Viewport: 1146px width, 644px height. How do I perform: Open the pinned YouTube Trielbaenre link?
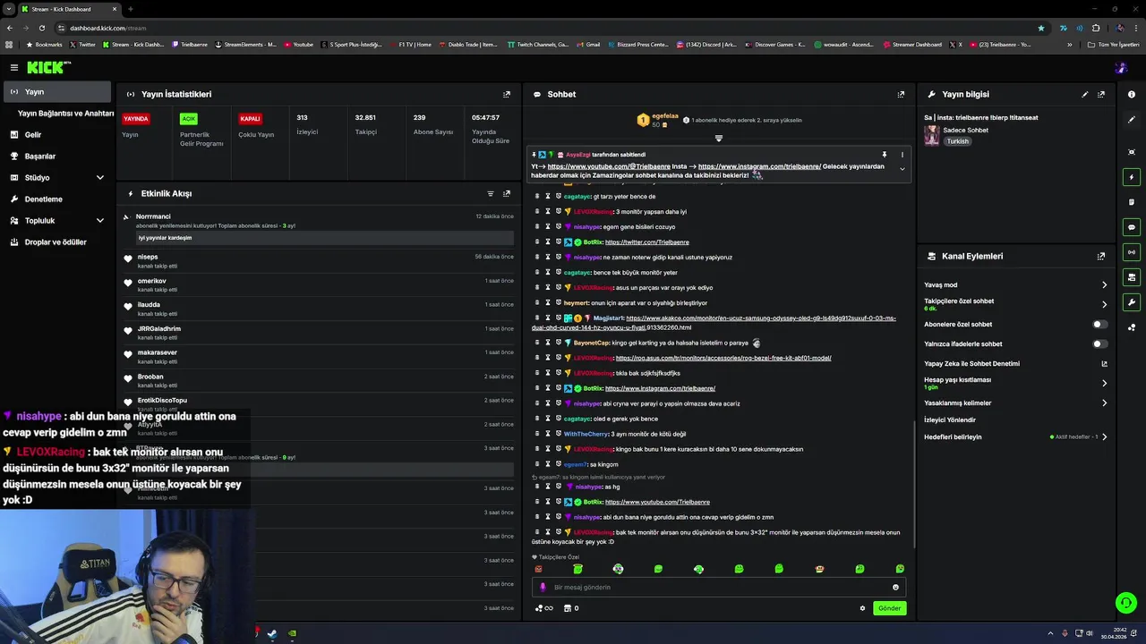pos(609,166)
